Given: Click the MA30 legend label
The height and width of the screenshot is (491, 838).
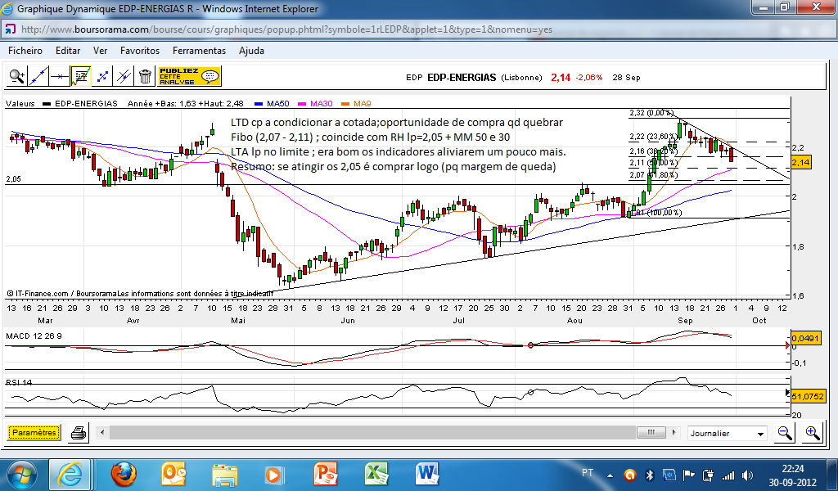Looking at the screenshot, I should [x=321, y=104].
